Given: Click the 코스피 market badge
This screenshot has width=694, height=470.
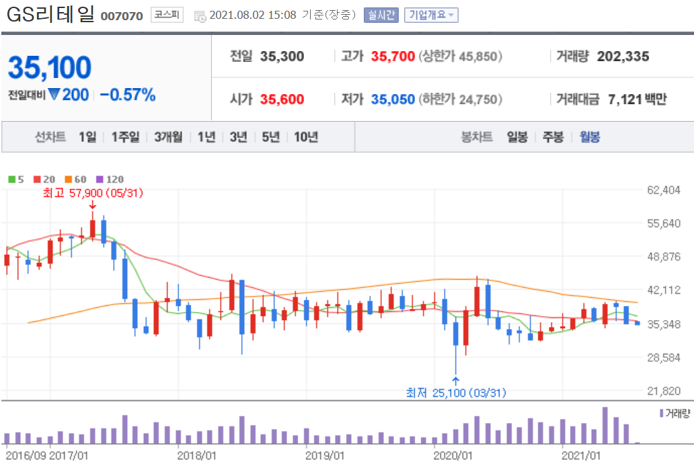Looking at the screenshot, I should 167,15.
